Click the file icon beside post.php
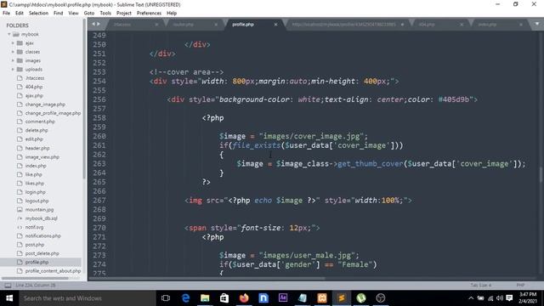The image size is (544, 306). pyautogui.click(x=20, y=245)
